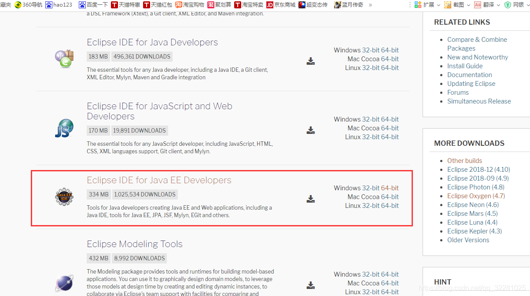
Task: Click the 1,025,534 DOWNLOADS badge
Action: (x=145, y=194)
